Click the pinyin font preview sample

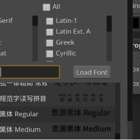(81, 98)
